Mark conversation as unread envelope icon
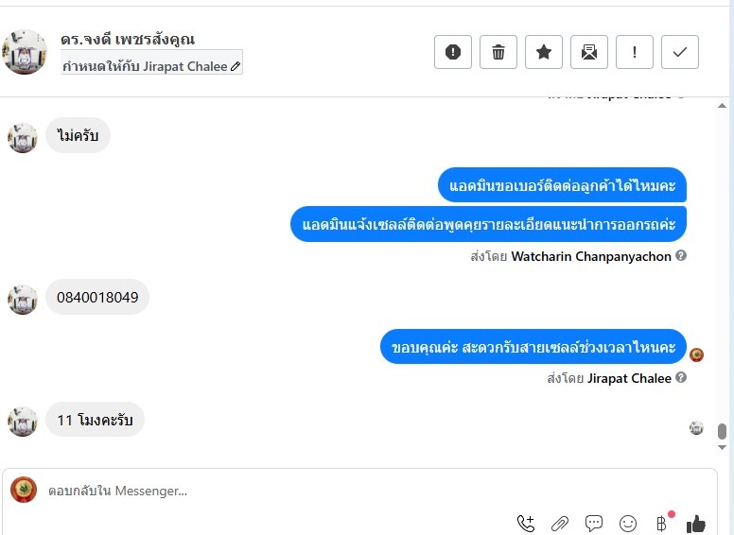This screenshot has width=734, height=535. [x=589, y=52]
